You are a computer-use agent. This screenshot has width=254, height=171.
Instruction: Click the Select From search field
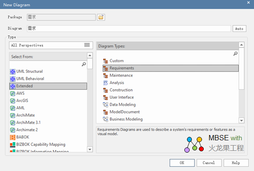[48, 64]
